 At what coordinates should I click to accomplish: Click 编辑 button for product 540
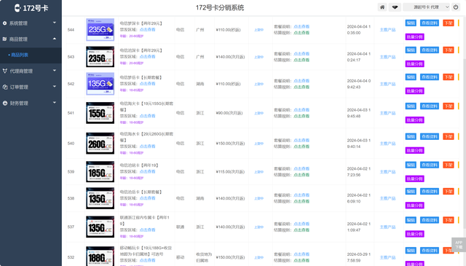pyautogui.click(x=411, y=136)
